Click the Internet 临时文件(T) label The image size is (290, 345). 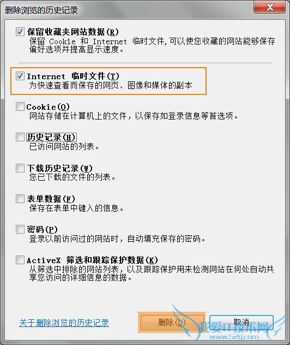(73, 76)
